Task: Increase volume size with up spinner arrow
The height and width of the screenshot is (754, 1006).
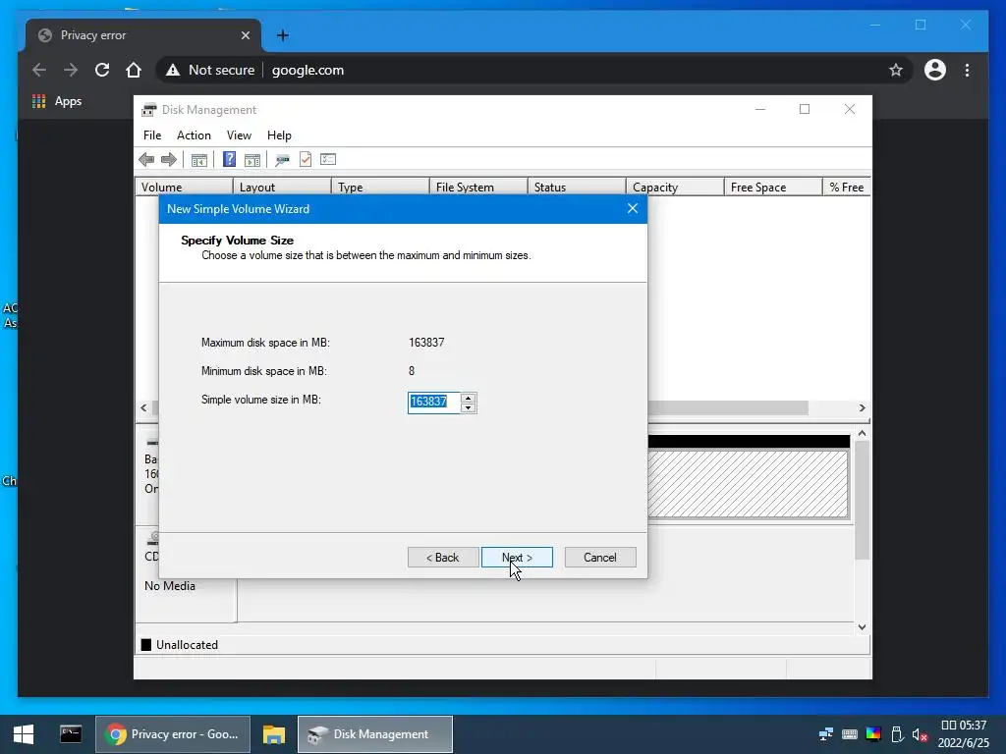Action: point(469,399)
